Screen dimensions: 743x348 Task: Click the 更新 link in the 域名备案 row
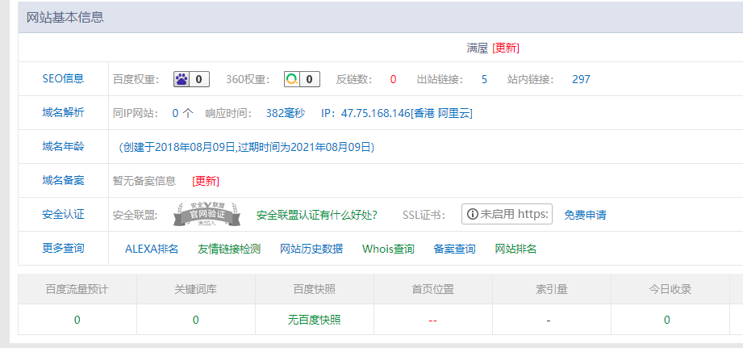coord(206,181)
